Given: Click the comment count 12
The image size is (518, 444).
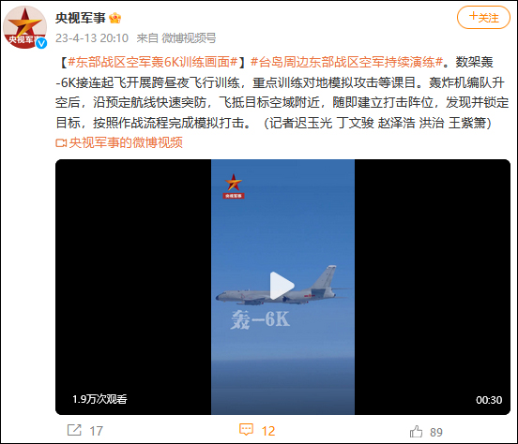Looking at the screenshot, I should (x=268, y=431).
